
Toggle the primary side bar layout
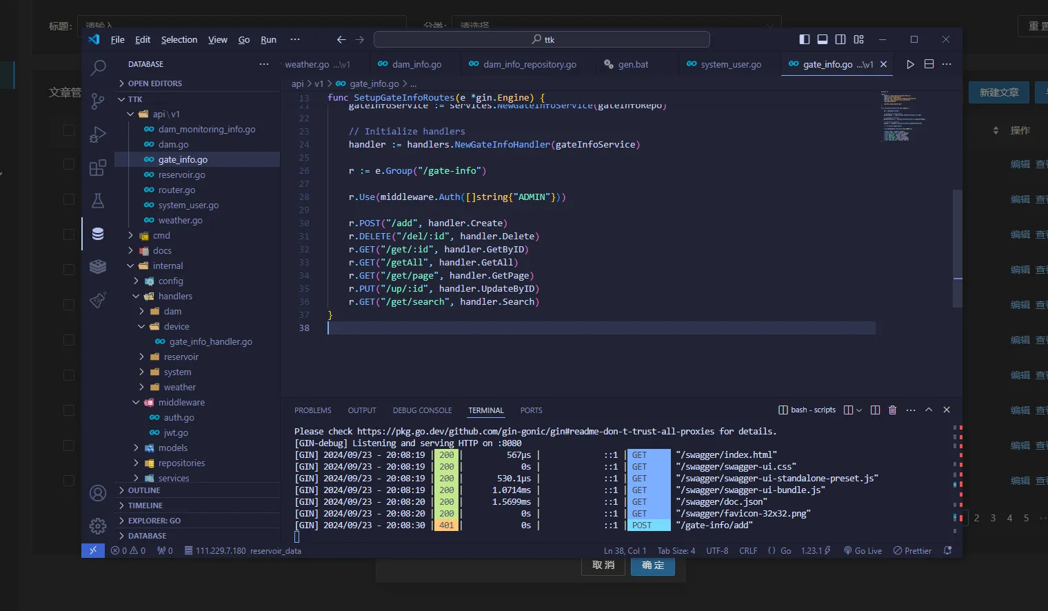coord(804,39)
